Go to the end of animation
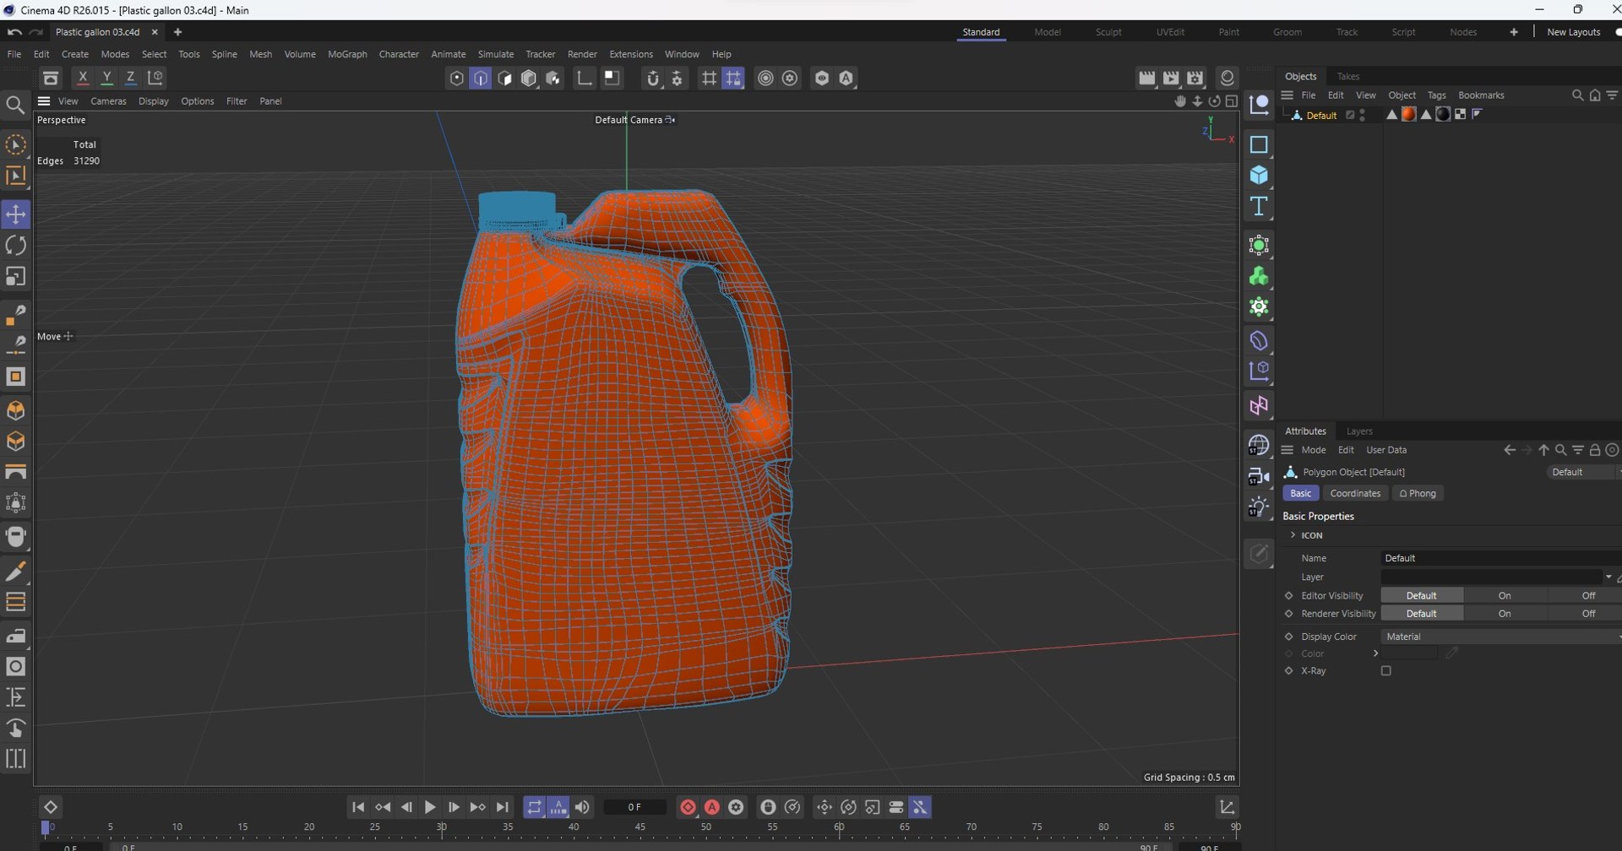 (503, 807)
